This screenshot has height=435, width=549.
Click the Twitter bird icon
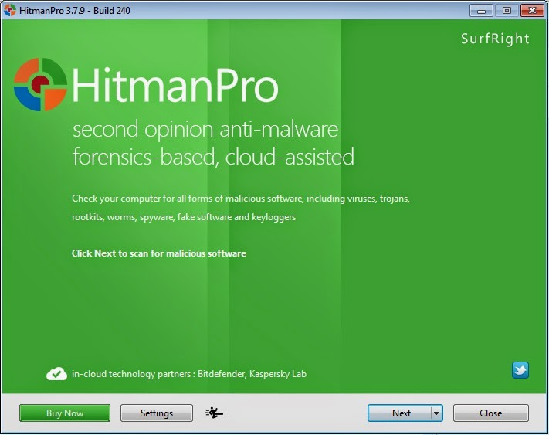(x=520, y=370)
